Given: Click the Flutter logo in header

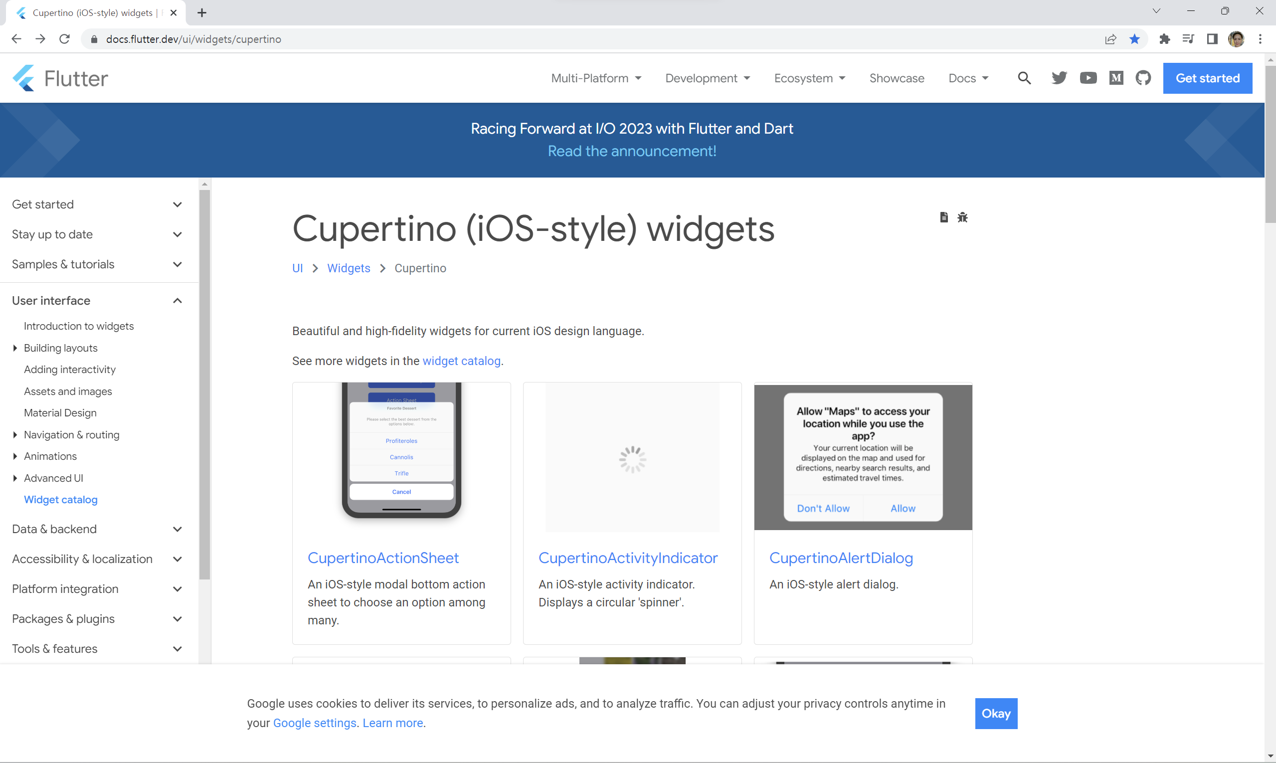Looking at the screenshot, I should pos(60,78).
